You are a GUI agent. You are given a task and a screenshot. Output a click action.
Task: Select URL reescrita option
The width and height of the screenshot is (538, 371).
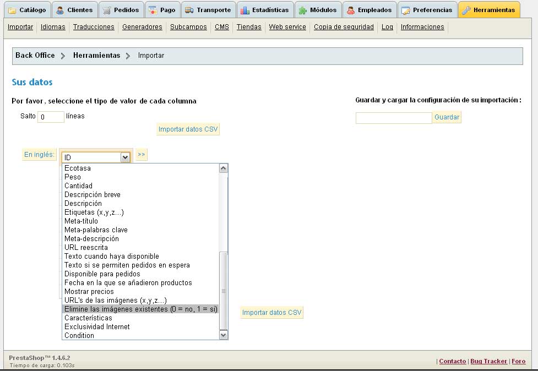tap(140, 247)
